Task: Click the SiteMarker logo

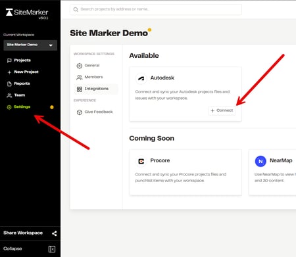Action: 27,12
